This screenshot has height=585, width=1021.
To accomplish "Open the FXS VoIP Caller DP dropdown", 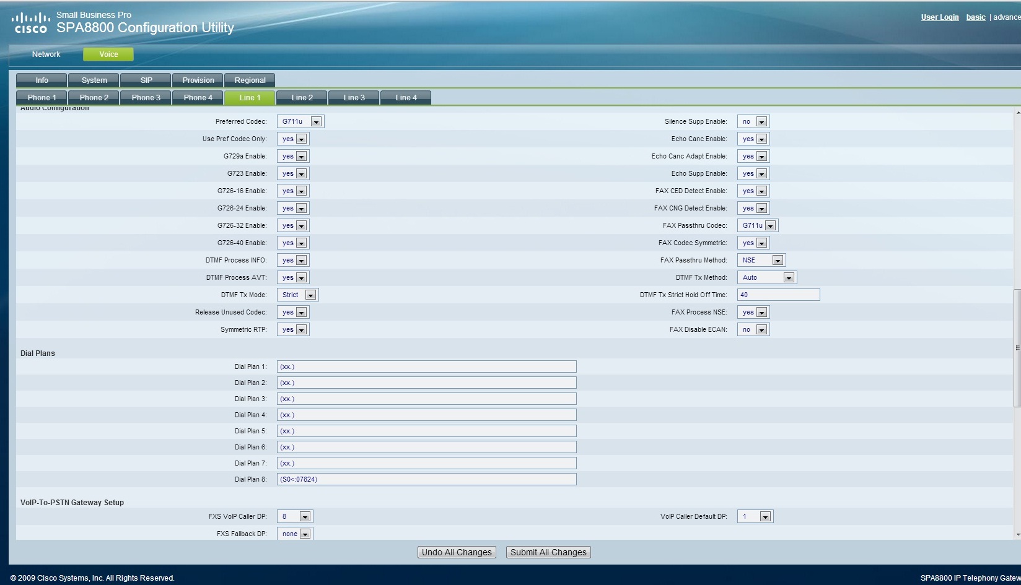I will coord(295,516).
